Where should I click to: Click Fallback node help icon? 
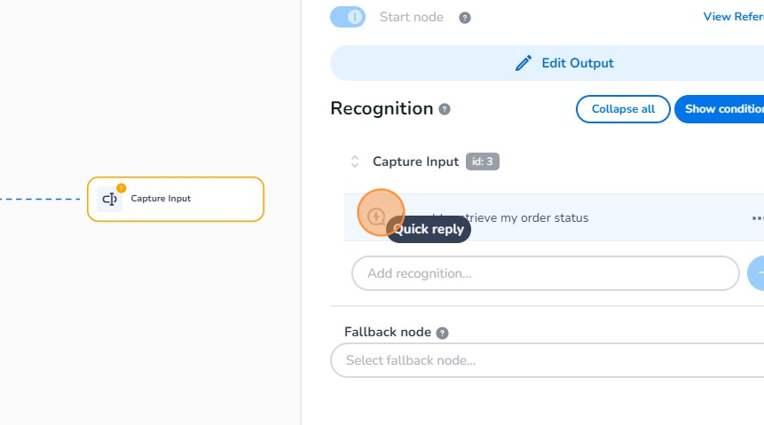tap(442, 333)
